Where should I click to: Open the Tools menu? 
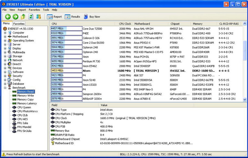[x=46, y=10]
